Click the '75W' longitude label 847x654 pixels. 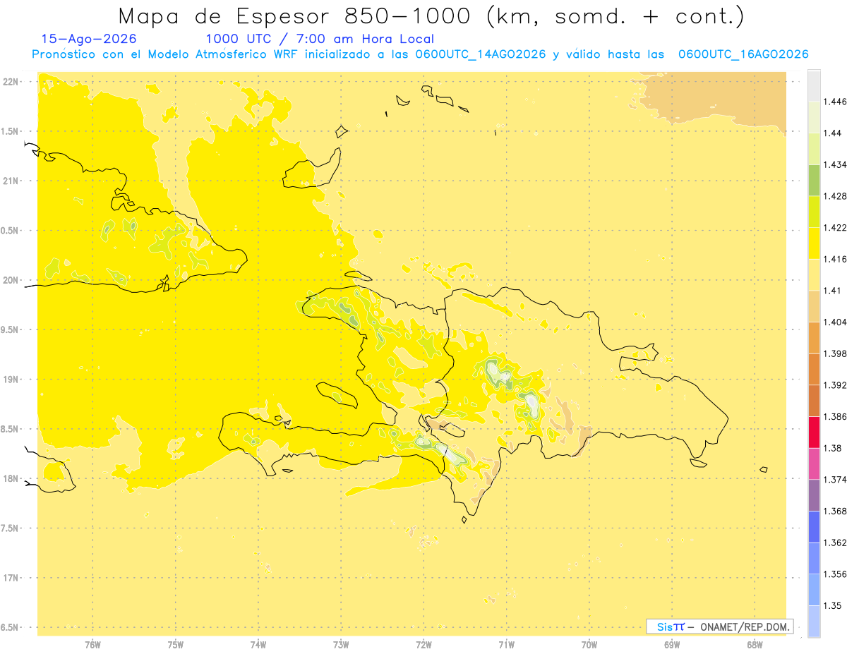(176, 645)
